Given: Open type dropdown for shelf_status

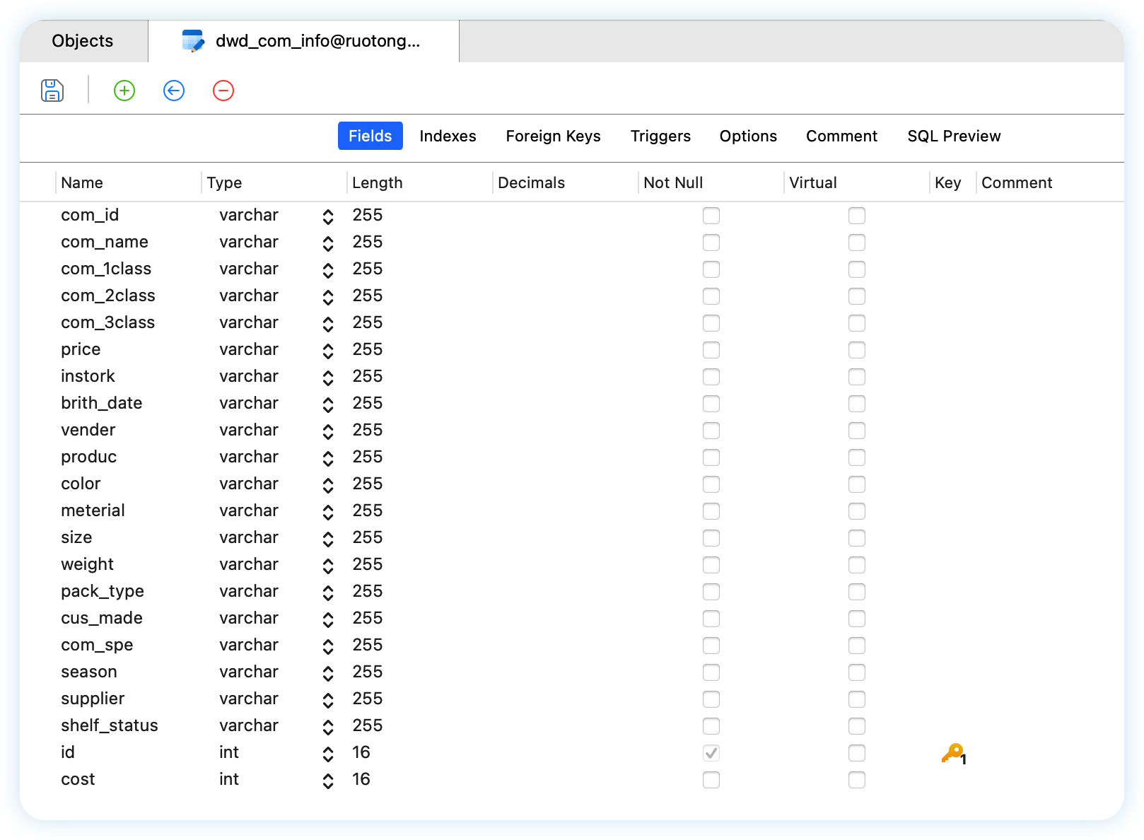Looking at the screenshot, I should click(328, 728).
